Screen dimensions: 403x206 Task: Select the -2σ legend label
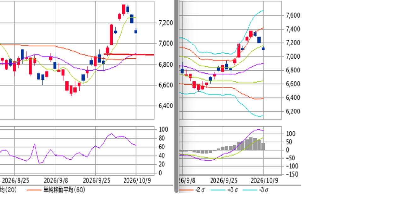tap(200, 190)
